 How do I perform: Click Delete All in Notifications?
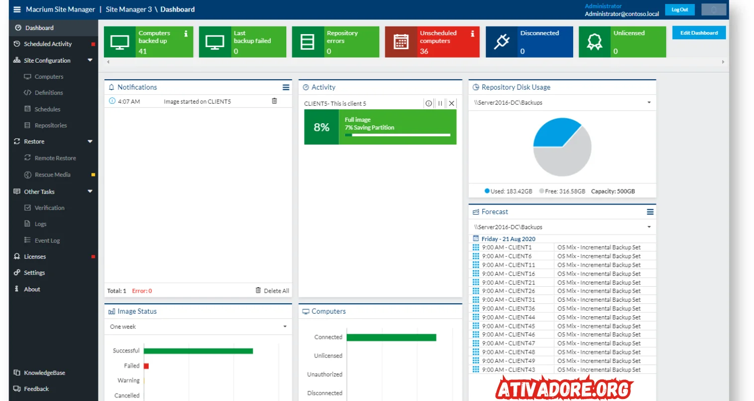click(x=276, y=291)
